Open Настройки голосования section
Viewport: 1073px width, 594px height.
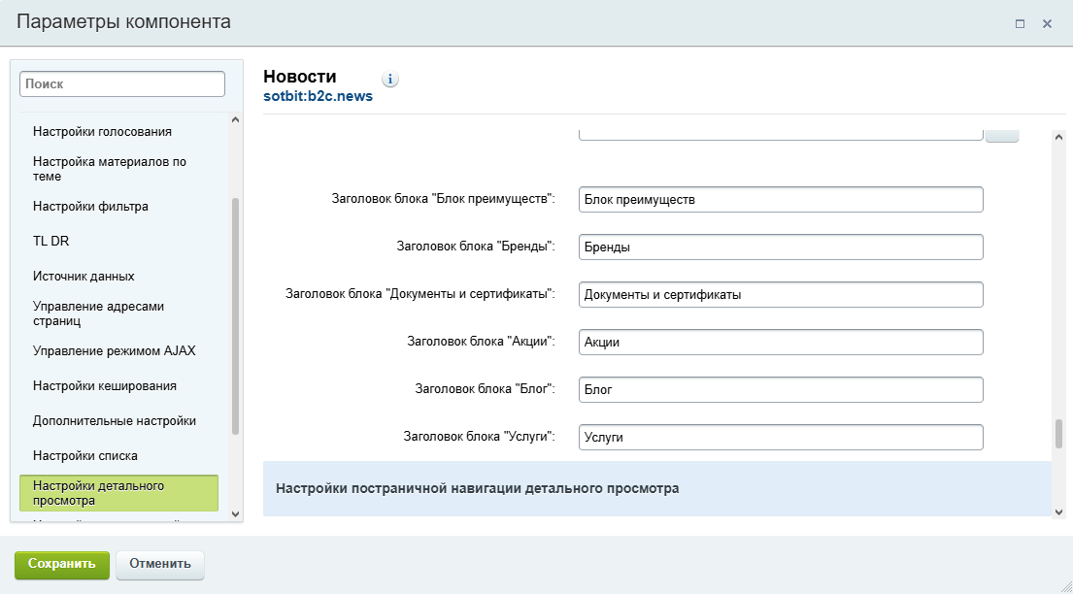(x=102, y=131)
